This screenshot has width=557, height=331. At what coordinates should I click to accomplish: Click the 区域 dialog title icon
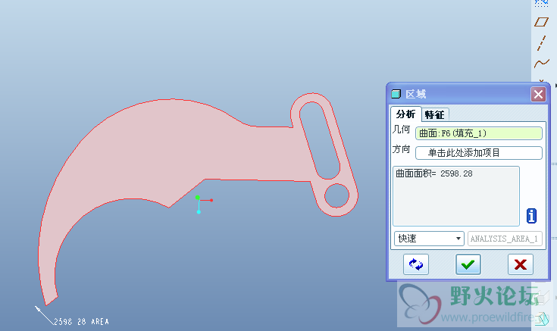click(x=396, y=95)
